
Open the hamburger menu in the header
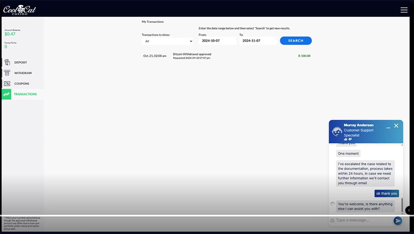click(404, 10)
